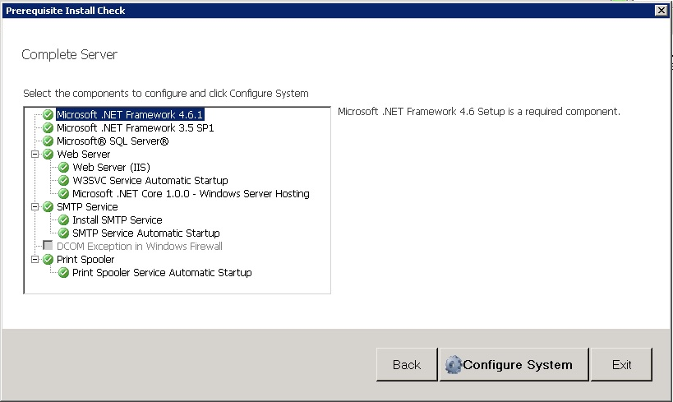Close the Prerequisite Install Check window

(661, 11)
